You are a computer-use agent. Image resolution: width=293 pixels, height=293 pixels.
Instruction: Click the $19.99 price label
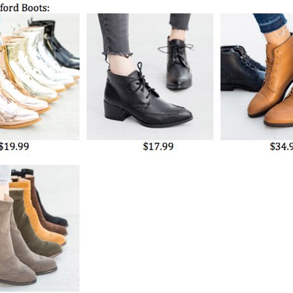click(14, 146)
